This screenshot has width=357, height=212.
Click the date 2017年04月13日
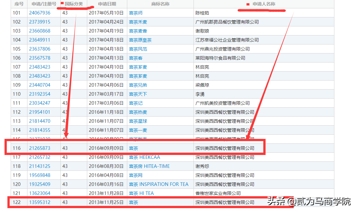tap(106, 58)
